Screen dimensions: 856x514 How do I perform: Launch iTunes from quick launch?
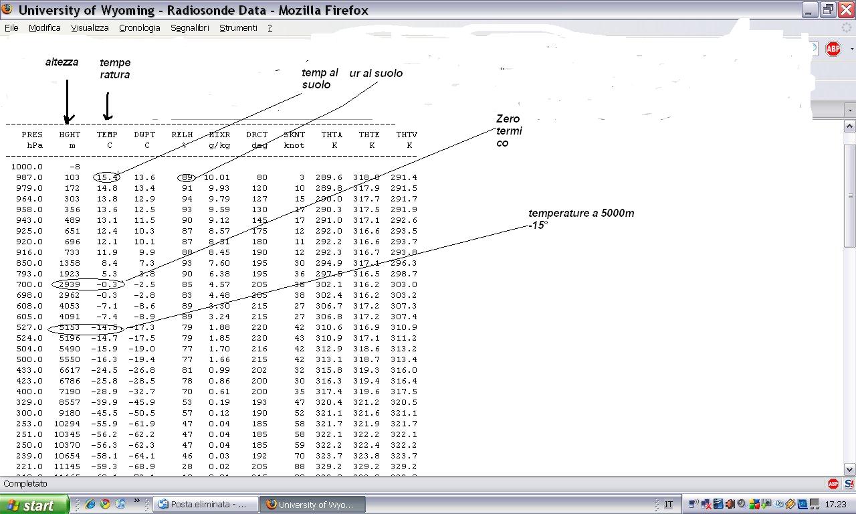click(x=120, y=504)
